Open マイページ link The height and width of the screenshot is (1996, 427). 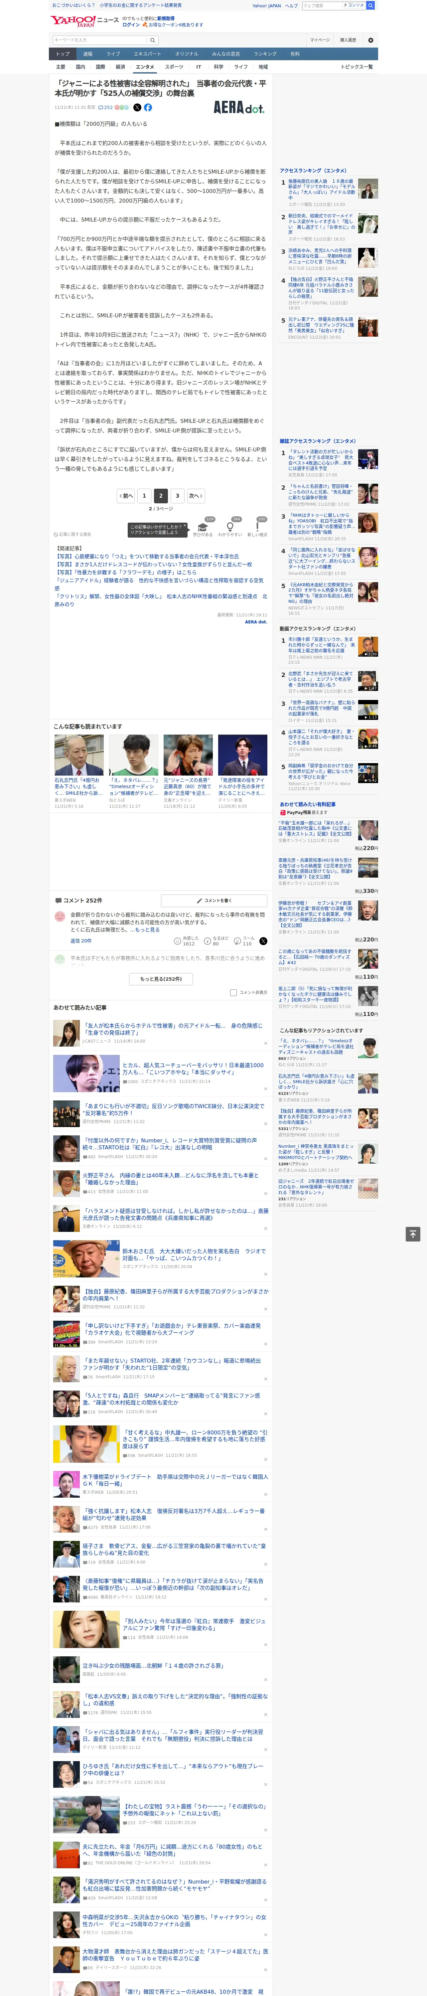pos(319,40)
